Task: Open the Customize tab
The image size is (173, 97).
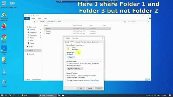Action: coord(95,42)
